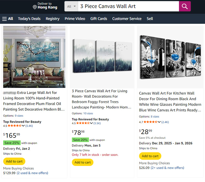The image size is (205, 182).
Task: Open Today's Deals in navigation bar
Action: pyautogui.click(x=29, y=19)
